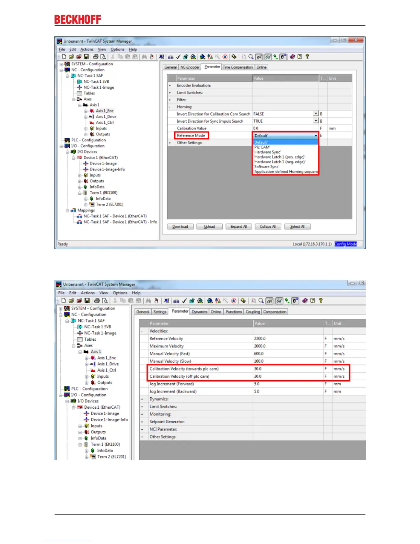
Task: Switch to Time Compensation tab
Action: (x=238, y=67)
